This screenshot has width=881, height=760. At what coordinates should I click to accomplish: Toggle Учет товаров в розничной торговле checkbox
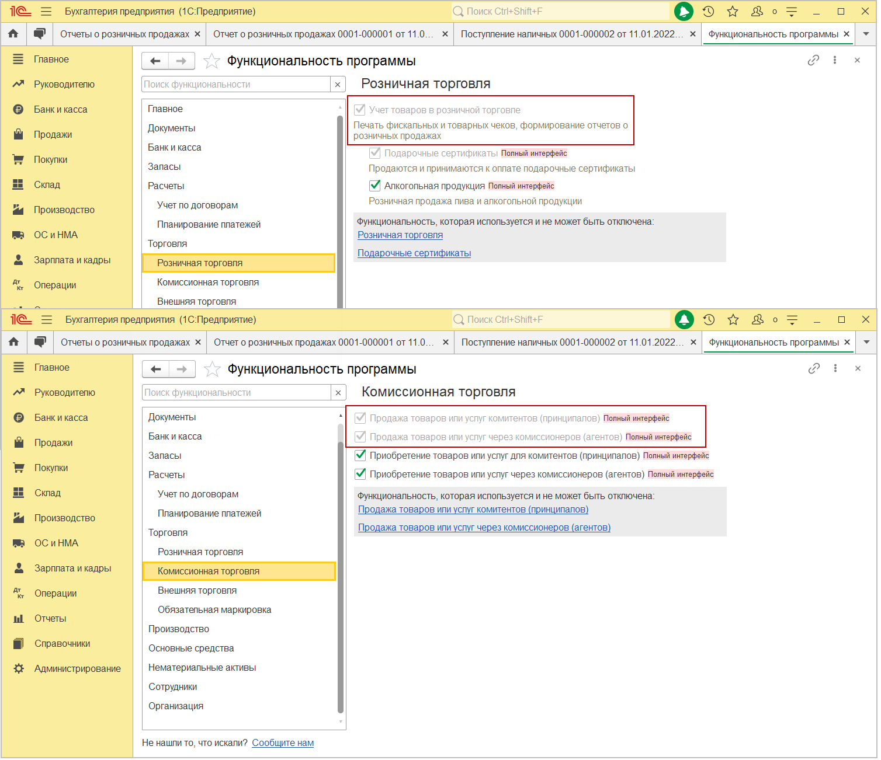[x=360, y=110]
